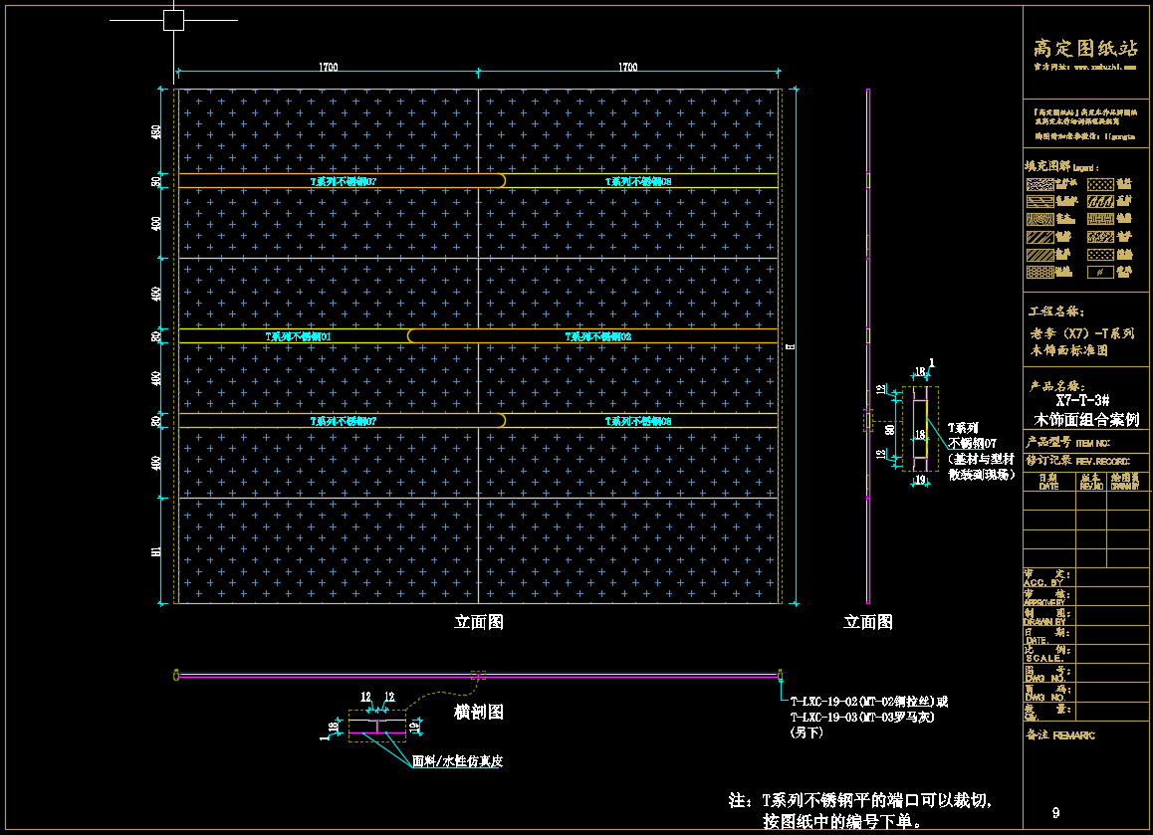Select the 面料/水性仿真皮 annotation text
The width and height of the screenshot is (1153, 835).
coord(457,761)
